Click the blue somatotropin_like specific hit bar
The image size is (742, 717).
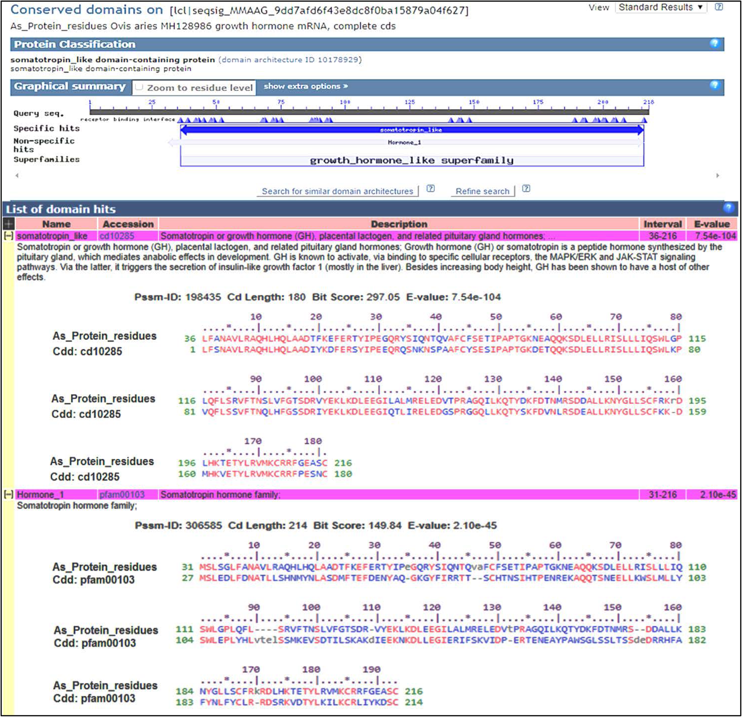[x=412, y=130]
